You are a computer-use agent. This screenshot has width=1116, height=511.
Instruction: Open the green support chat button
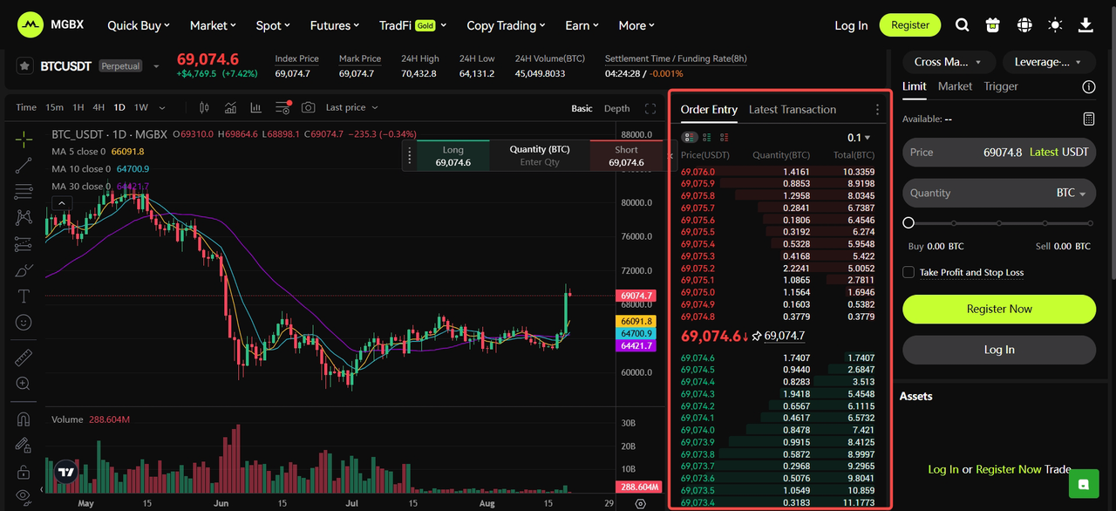tap(1084, 483)
